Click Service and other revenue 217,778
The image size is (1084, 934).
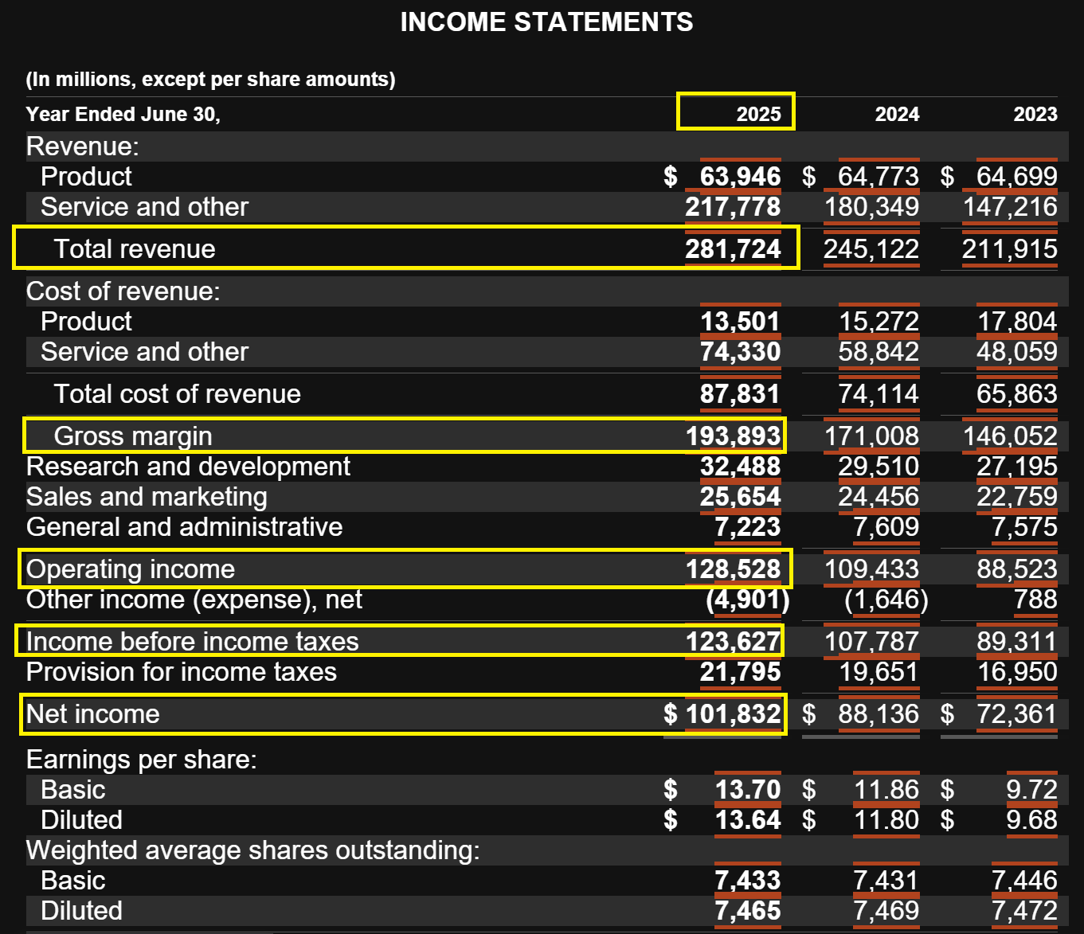coord(733,206)
